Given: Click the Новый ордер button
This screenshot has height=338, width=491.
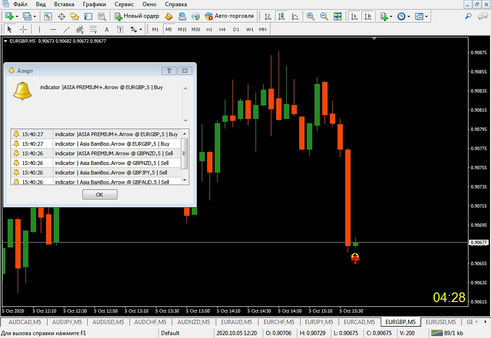Looking at the screenshot, I should point(137,16).
